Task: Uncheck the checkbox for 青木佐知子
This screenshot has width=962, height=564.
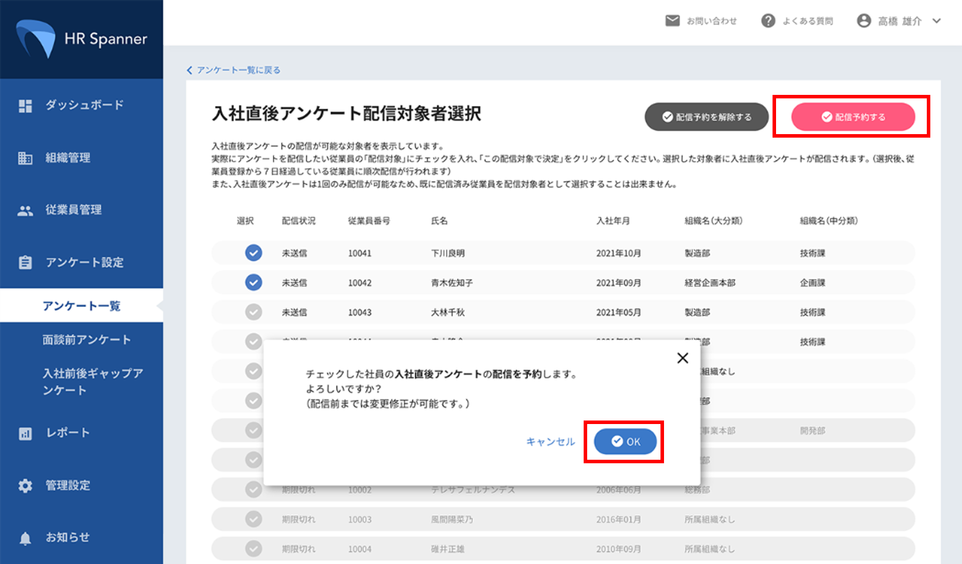Action: (x=253, y=283)
